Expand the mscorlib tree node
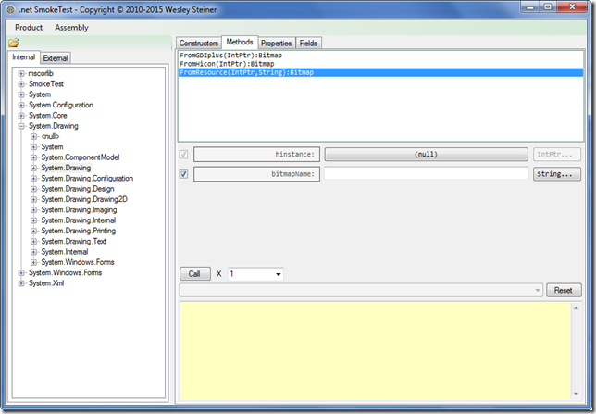 (21, 73)
